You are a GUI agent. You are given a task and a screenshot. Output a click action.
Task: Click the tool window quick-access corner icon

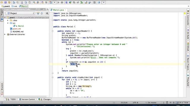(x=1, y=102)
